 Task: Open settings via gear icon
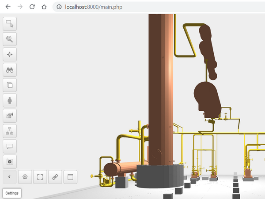25,177
